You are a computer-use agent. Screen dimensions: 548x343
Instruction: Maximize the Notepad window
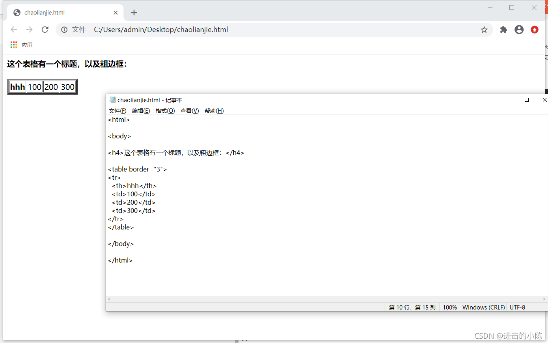(x=527, y=100)
